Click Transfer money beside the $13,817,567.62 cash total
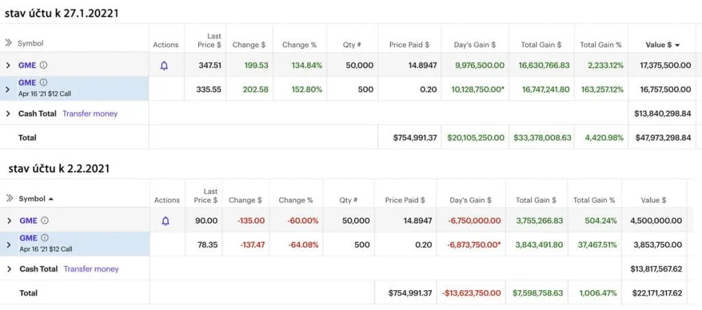Screen dimensions: 702x310 point(91,269)
